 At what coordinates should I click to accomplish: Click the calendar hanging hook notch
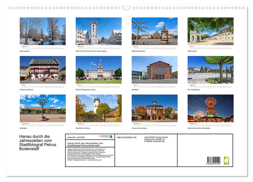pyautogui.click(x=127, y=8)
